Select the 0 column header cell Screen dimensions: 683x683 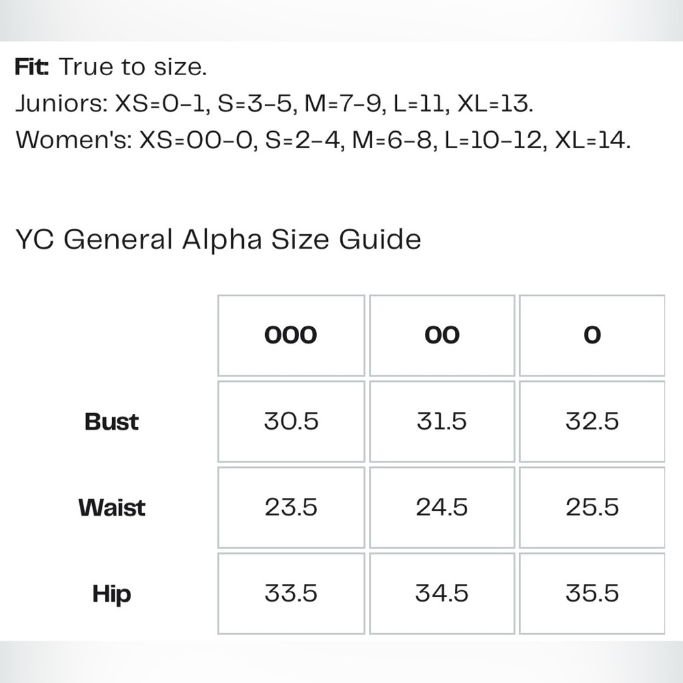592,335
